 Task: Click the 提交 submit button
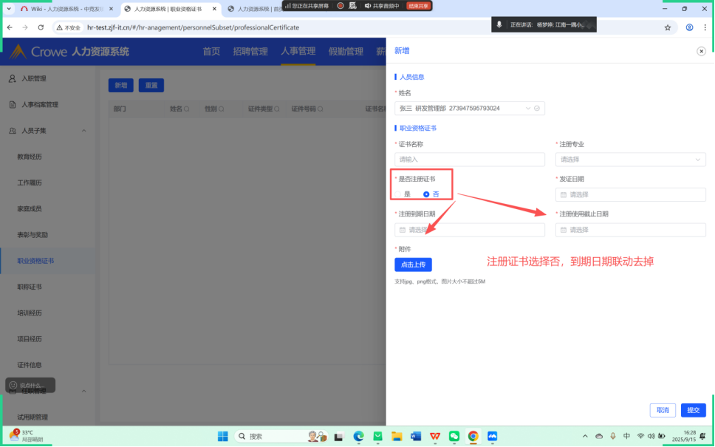pos(693,410)
